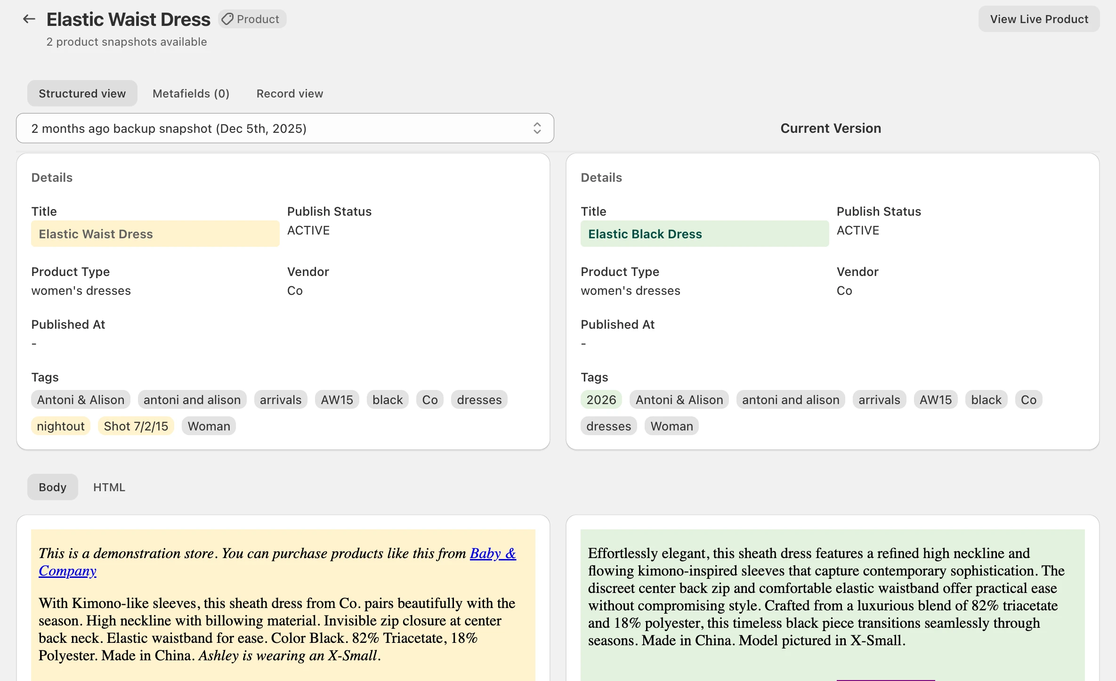Click the View Live Product button
This screenshot has height=681, width=1116.
point(1039,19)
